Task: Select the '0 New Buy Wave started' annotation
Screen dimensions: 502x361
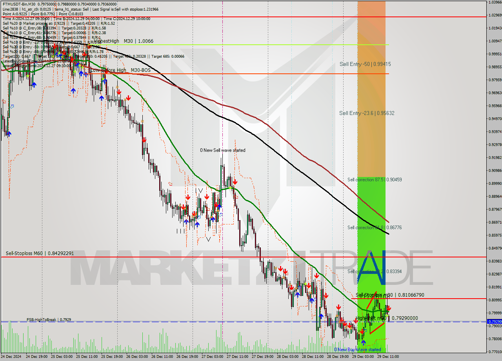Action: [357, 350]
